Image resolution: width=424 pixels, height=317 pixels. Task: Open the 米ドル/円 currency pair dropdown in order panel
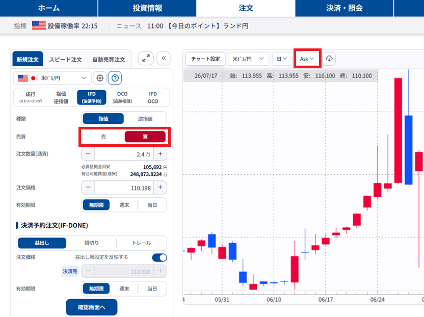click(52, 78)
